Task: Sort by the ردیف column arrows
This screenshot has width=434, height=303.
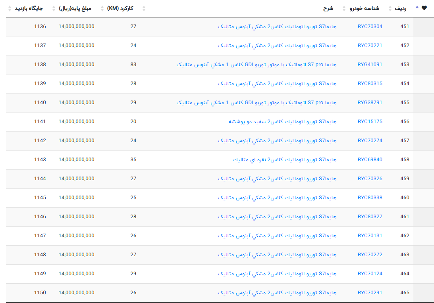Action: 390,9
